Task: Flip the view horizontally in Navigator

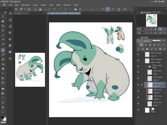Action: (x=160, y=33)
